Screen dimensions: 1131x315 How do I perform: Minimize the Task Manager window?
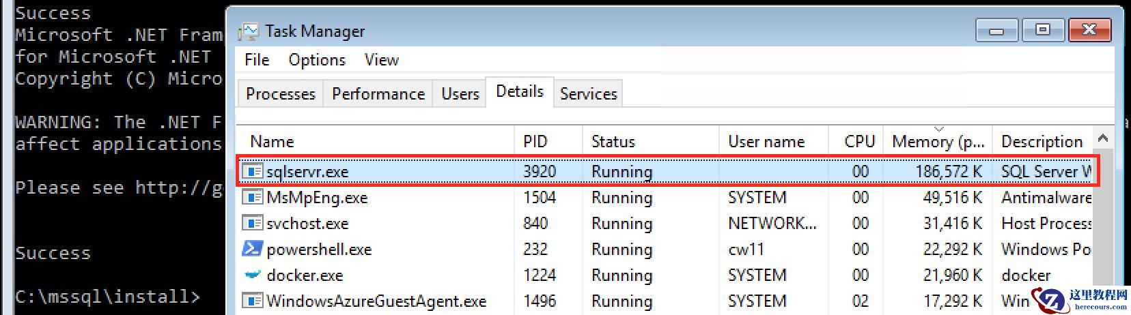tap(996, 30)
